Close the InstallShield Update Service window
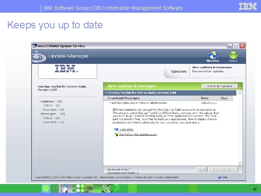The image size is (261, 196). [x=243, y=46]
